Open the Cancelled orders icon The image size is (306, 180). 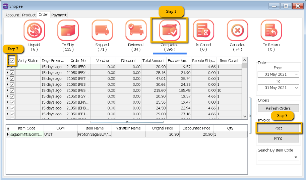coord(237,31)
